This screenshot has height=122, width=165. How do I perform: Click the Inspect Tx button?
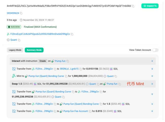(x=150, y=6)
